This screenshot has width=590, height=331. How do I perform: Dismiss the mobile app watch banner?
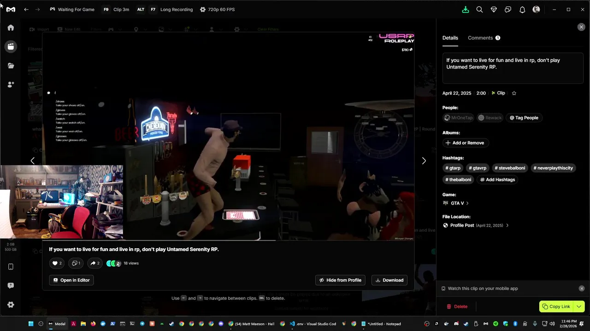coord(582,288)
